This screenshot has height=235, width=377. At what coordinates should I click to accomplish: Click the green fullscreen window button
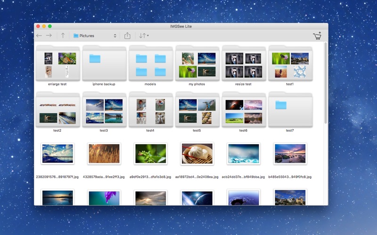[50, 26]
